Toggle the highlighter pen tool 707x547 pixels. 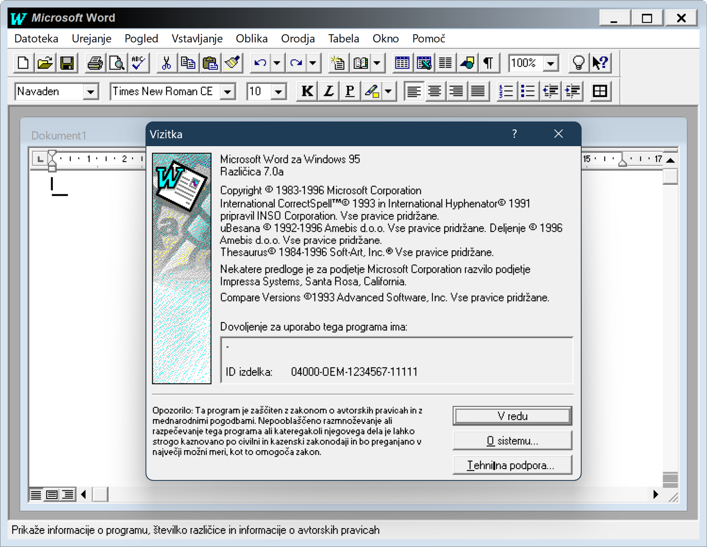pyautogui.click(x=372, y=91)
